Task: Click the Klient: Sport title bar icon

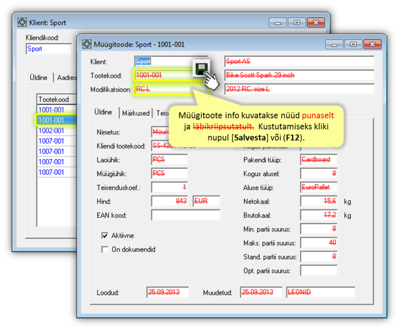Action: click(x=22, y=23)
